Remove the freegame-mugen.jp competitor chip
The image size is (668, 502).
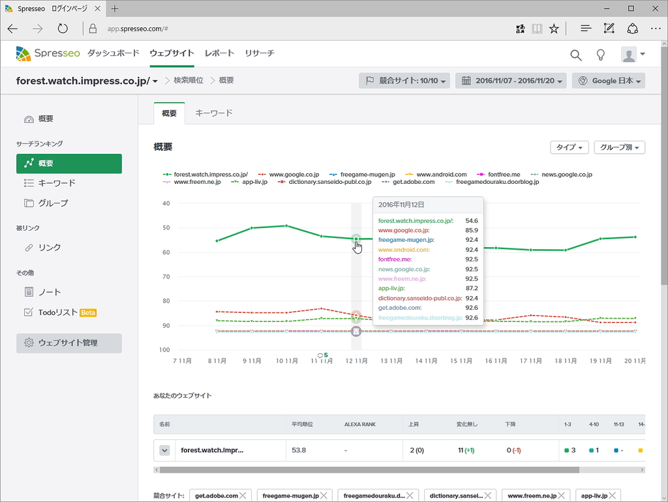point(325,495)
